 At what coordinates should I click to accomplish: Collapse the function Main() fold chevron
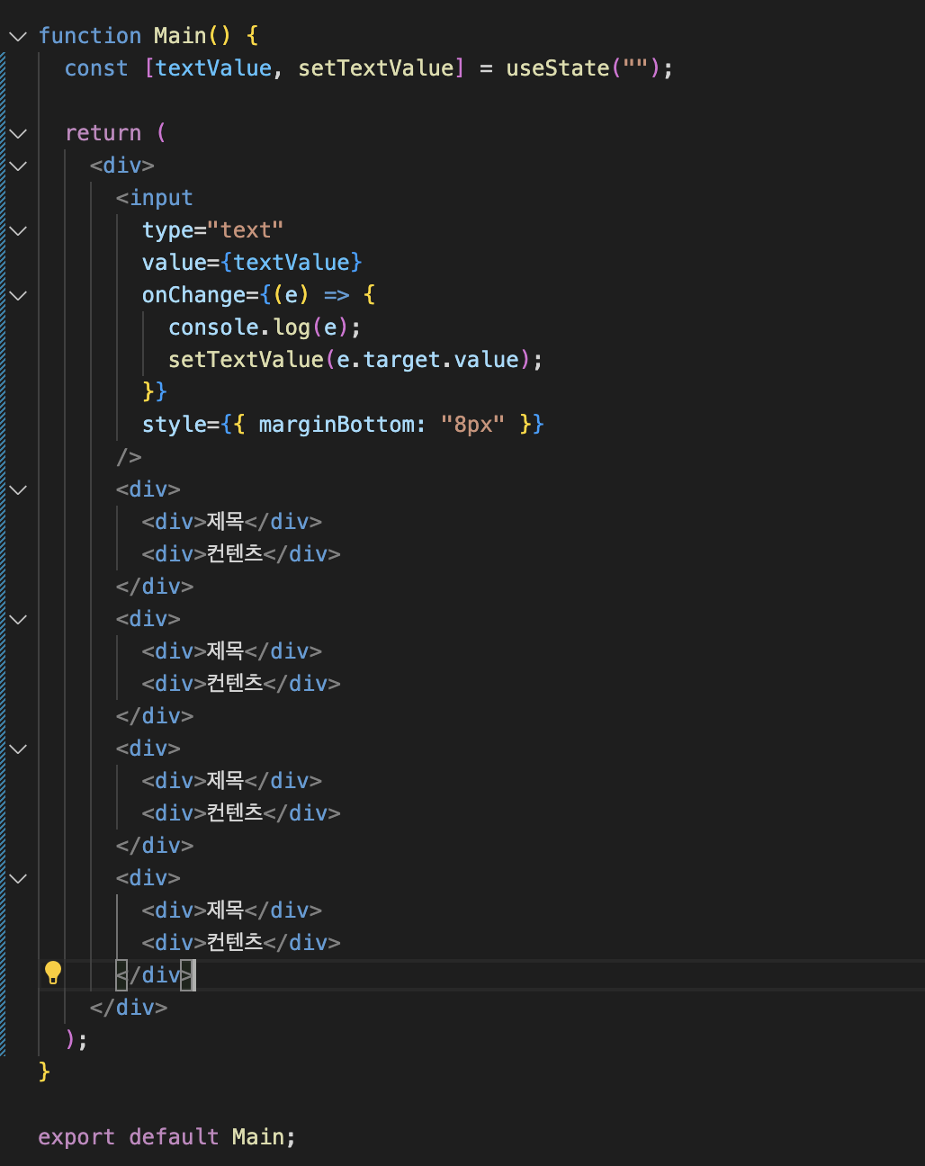18,36
